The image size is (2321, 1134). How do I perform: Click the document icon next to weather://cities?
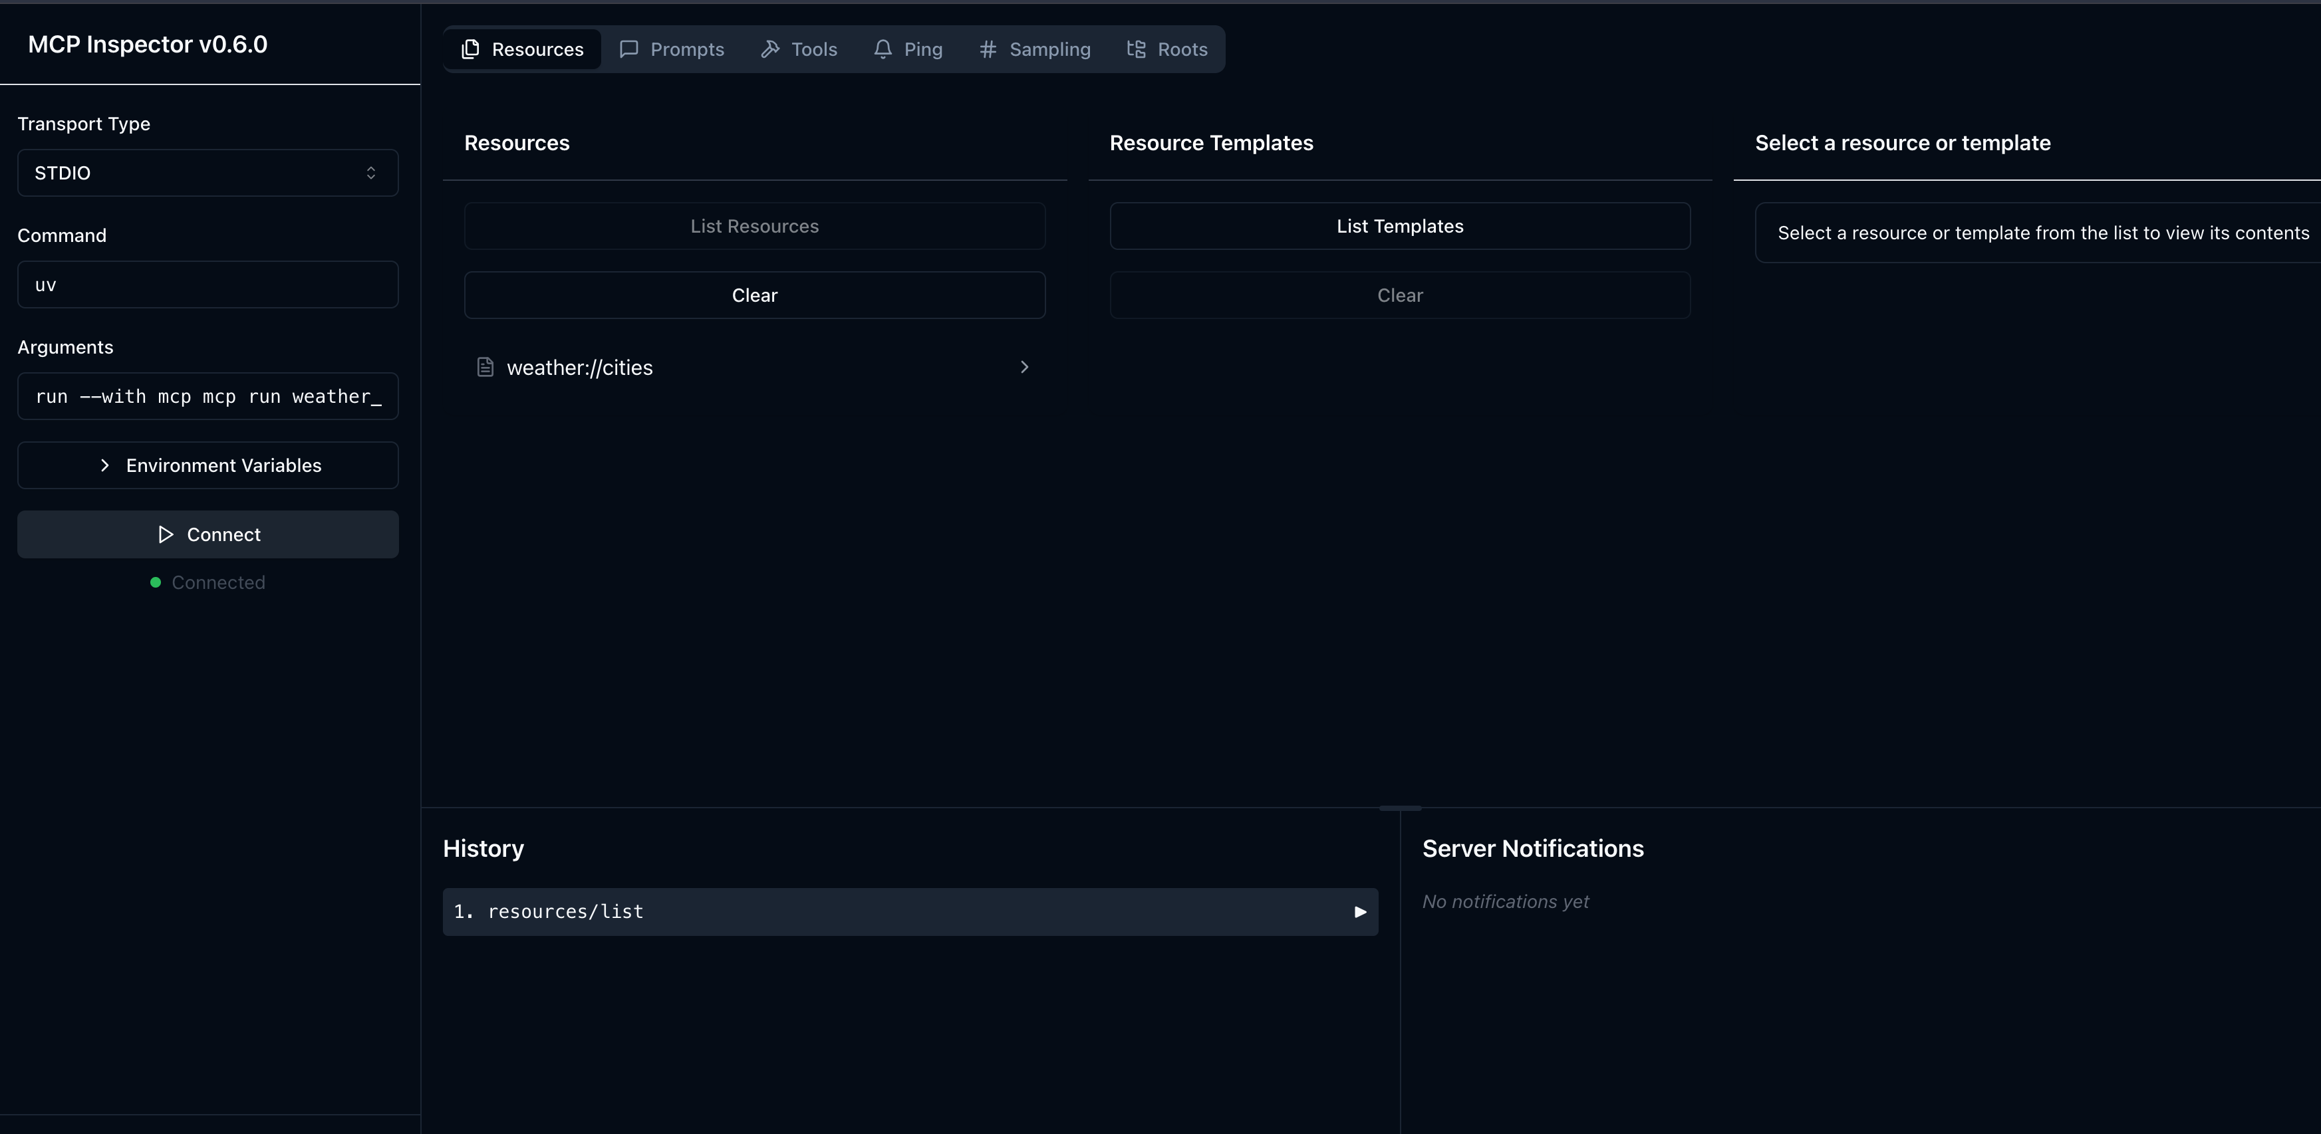(485, 368)
